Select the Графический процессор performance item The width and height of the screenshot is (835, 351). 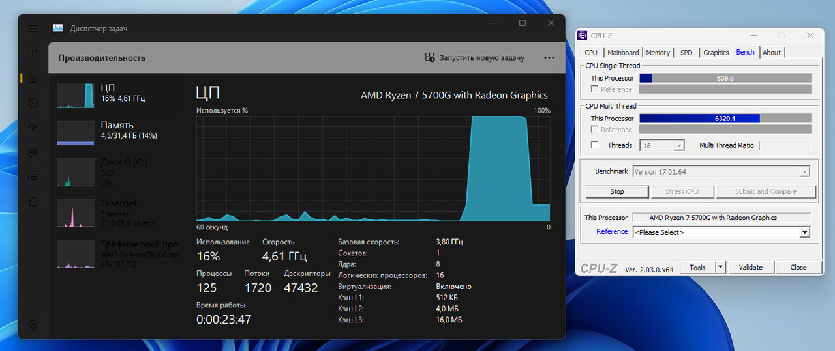(x=117, y=253)
